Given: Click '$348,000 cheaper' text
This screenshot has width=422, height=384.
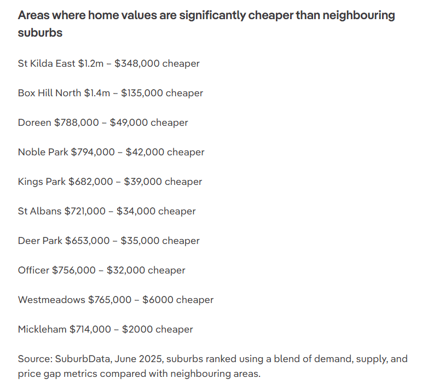Looking at the screenshot, I should [157, 64].
